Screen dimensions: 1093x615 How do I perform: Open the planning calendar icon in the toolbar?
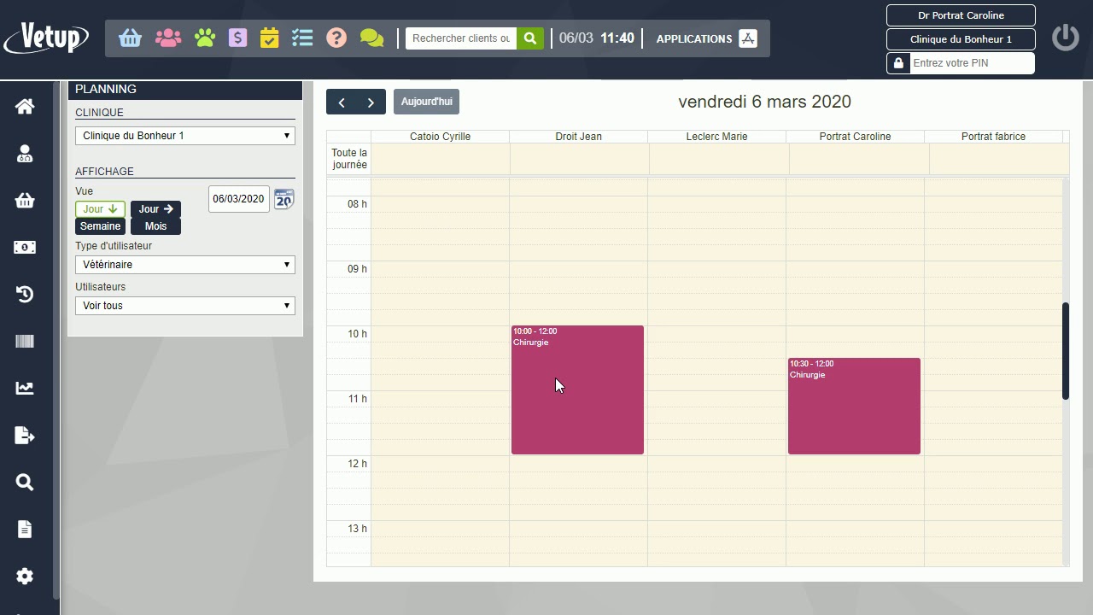click(269, 38)
